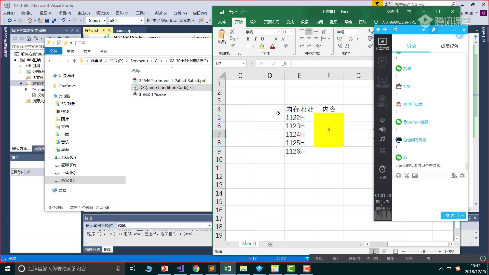Click the 签到 button in bottom toolbar
This screenshot has height=275, width=489.
[336, 259]
